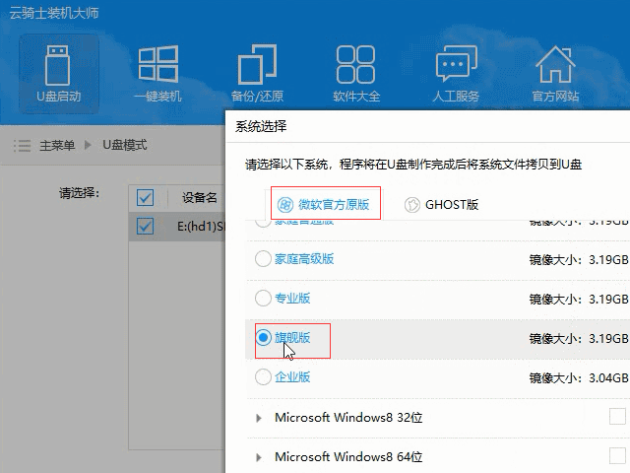Check the box for Windows8 64位
Screen dimensions: 630x473
(617, 456)
